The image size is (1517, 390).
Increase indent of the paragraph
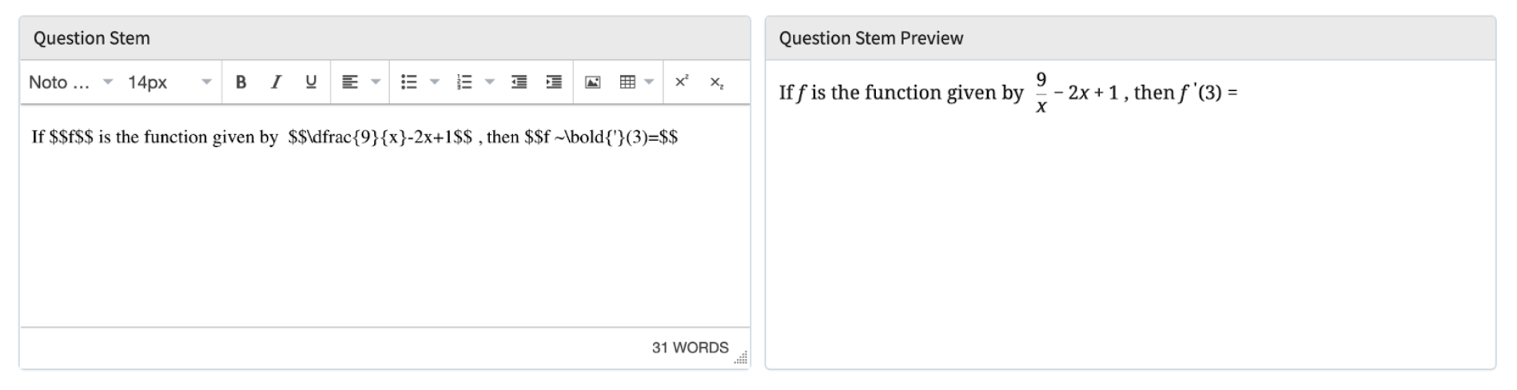554,82
